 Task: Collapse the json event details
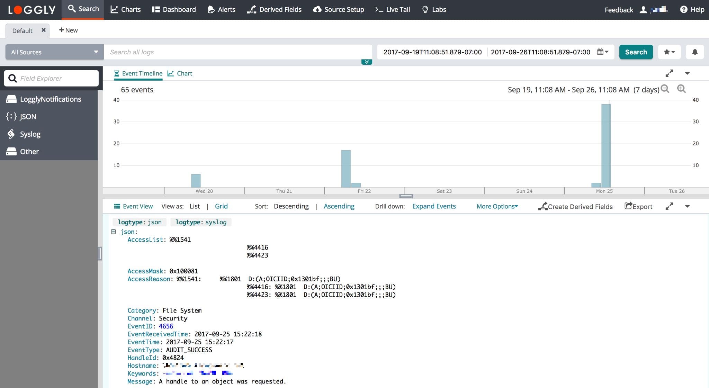114,231
